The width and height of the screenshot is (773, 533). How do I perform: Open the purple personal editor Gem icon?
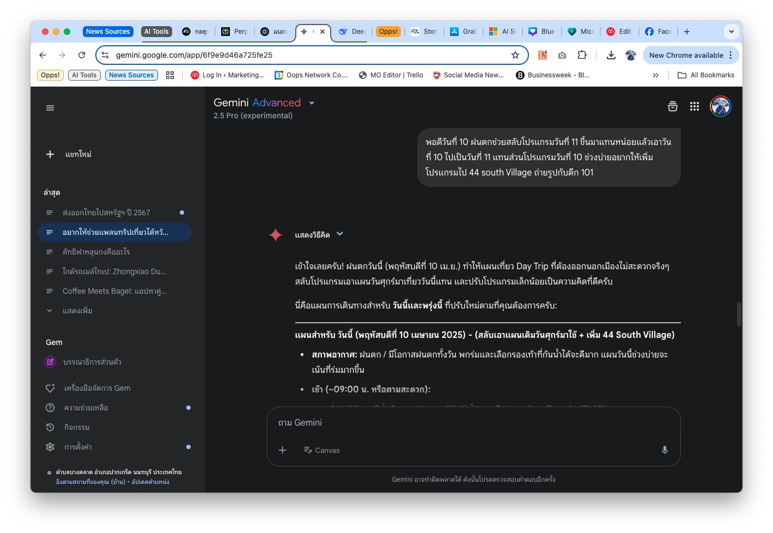click(x=50, y=362)
